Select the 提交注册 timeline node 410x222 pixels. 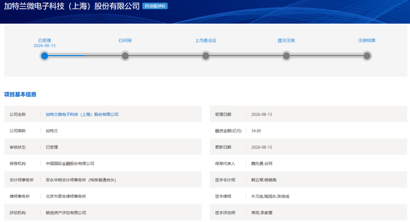(x=286, y=56)
